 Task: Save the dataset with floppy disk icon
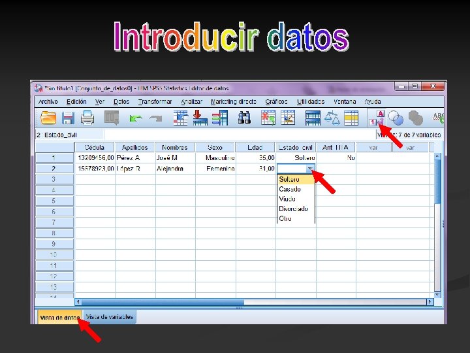(x=68, y=118)
